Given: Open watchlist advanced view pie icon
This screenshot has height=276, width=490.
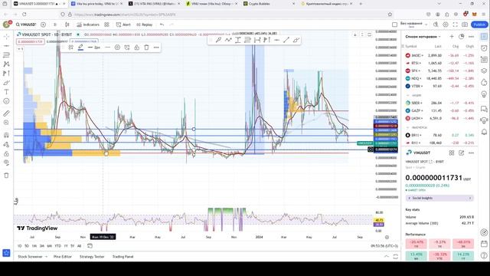Looking at the screenshot, I should 461,37.
